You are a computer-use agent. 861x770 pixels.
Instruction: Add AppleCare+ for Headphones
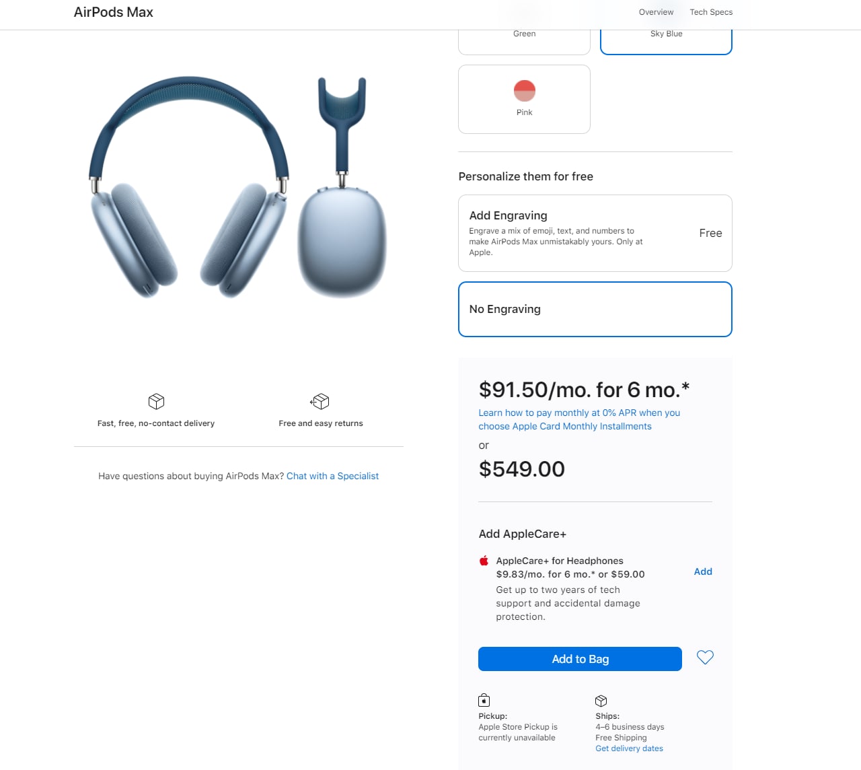[703, 571]
